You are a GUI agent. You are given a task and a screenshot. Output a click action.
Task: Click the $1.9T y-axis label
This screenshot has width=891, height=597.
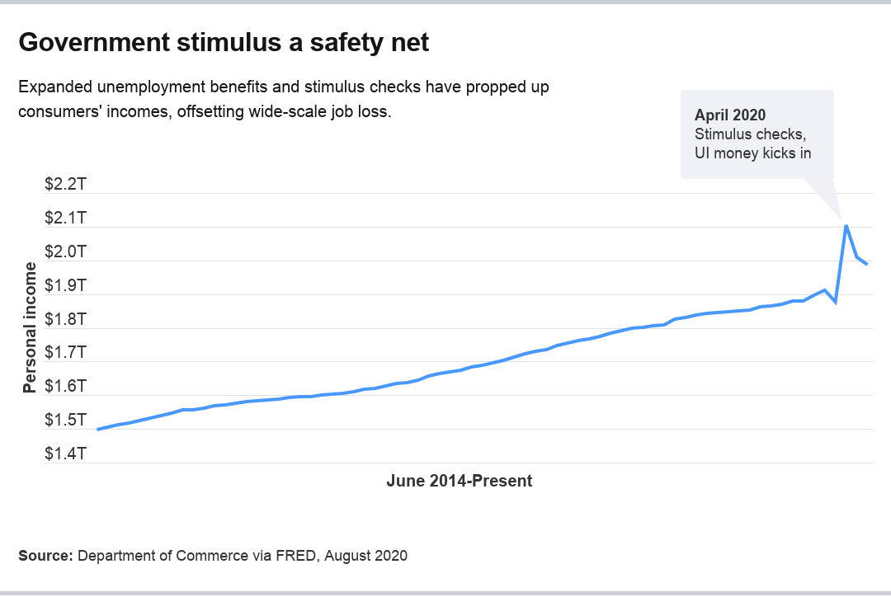[65, 286]
